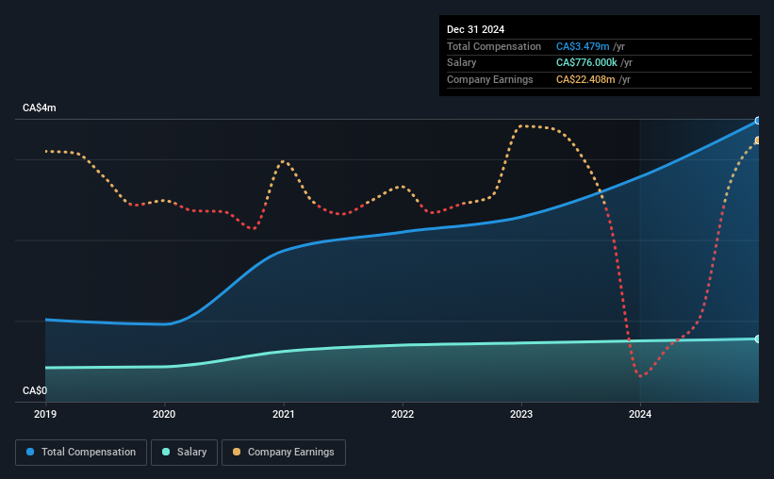Click the tooltip's Total Compensation row label
This screenshot has width=774, height=479.
494,46
